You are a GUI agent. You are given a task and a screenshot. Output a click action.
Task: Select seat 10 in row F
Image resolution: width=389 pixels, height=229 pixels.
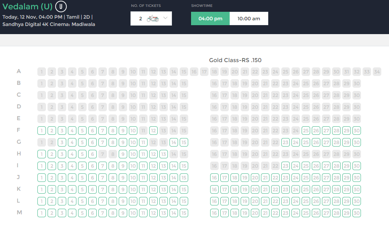133,131
